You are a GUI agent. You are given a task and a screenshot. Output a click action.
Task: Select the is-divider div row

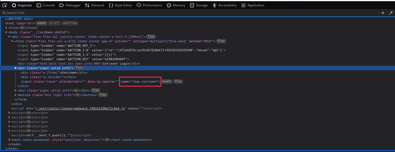[197, 77]
